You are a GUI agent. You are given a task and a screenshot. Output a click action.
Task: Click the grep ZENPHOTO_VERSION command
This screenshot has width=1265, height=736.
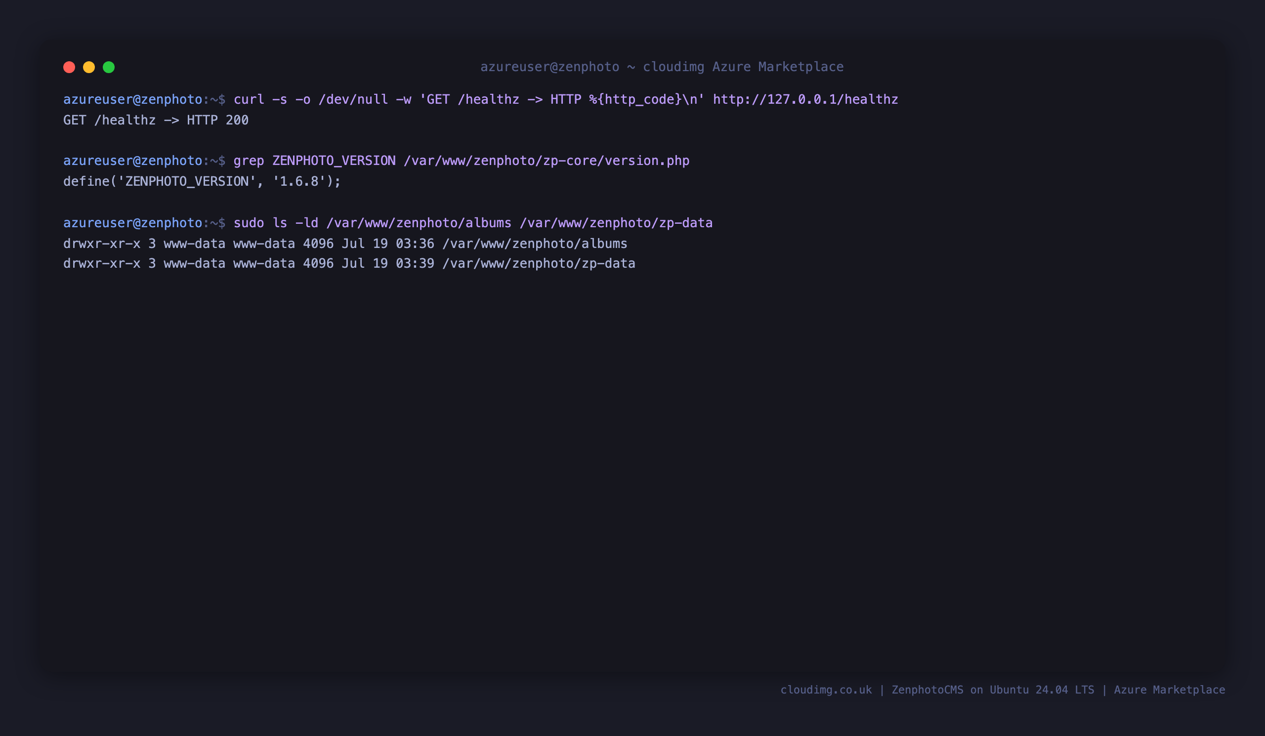click(462, 161)
